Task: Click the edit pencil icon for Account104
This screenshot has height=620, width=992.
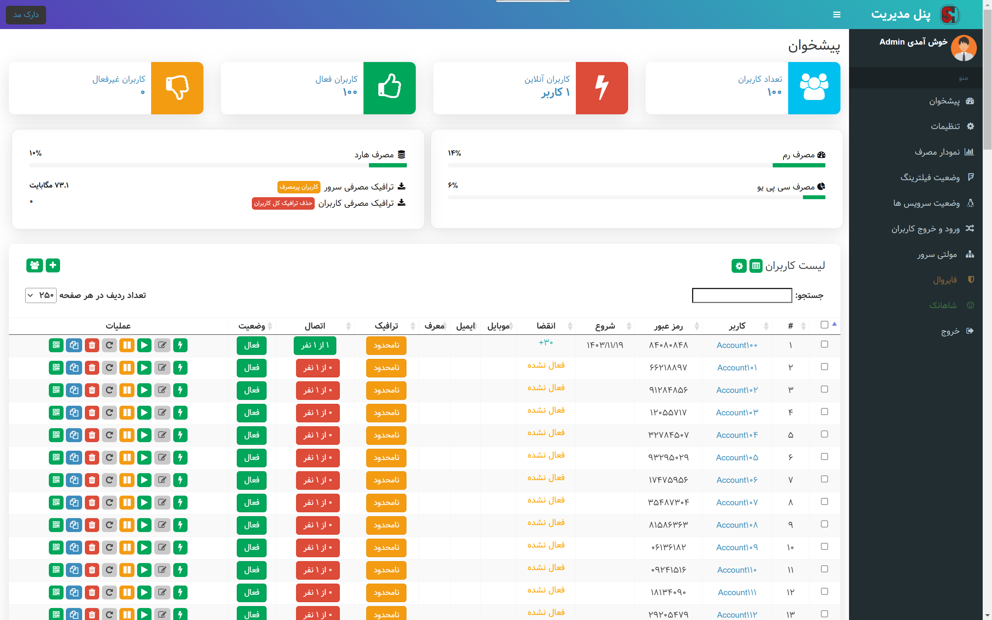Action: [x=162, y=435]
